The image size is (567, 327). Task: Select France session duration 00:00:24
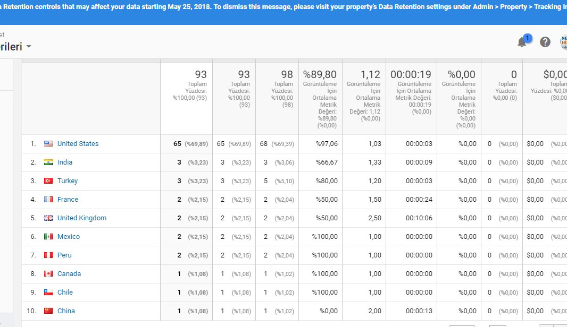click(x=419, y=199)
